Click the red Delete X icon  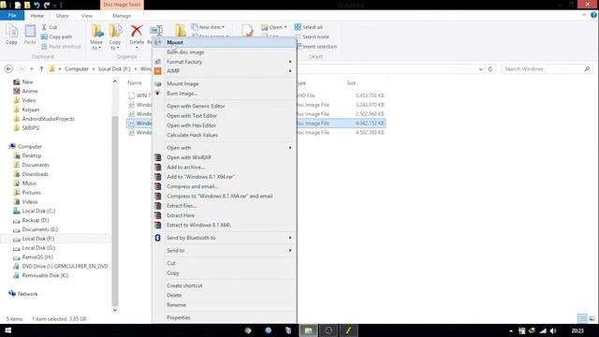(137, 31)
